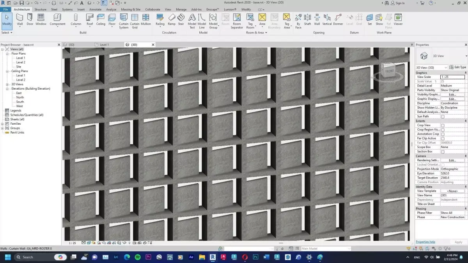
Task: Enable the Crop View checkbox
Action: (x=443, y=125)
